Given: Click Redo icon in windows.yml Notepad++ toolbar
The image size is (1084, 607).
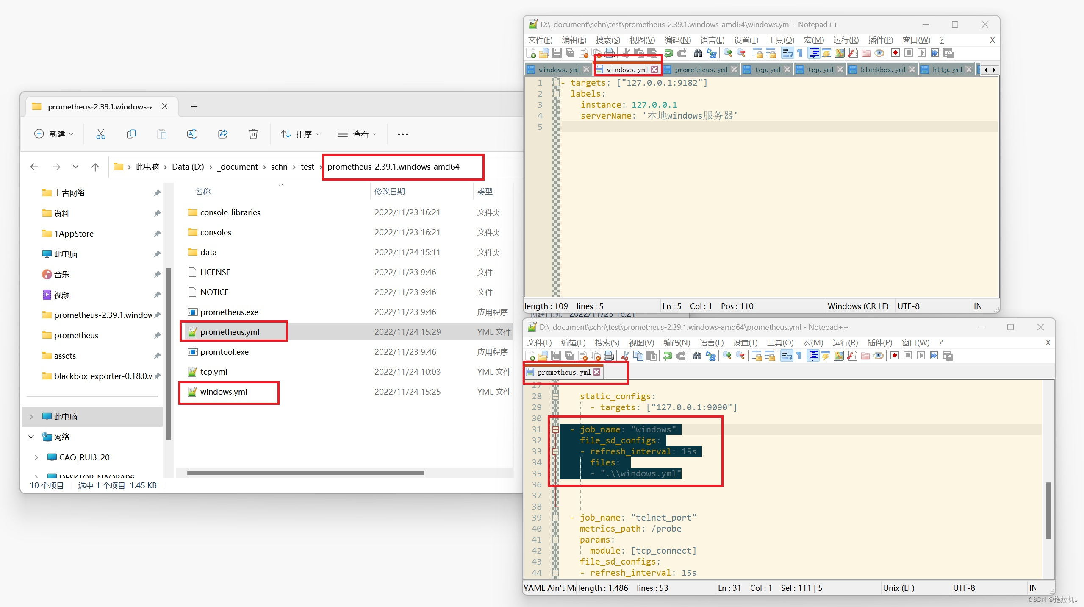Looking at the screenshot, I should pyautogui.click(x=682, y=53).
